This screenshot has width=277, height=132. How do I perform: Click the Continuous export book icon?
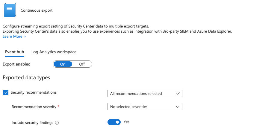[10, 10]
